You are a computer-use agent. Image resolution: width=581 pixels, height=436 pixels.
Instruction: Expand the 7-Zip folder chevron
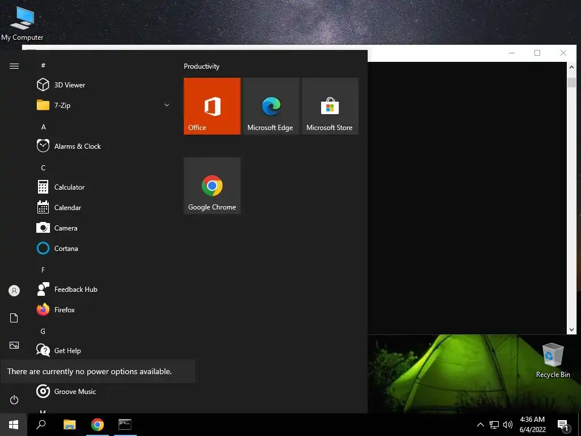coord(167,105)
